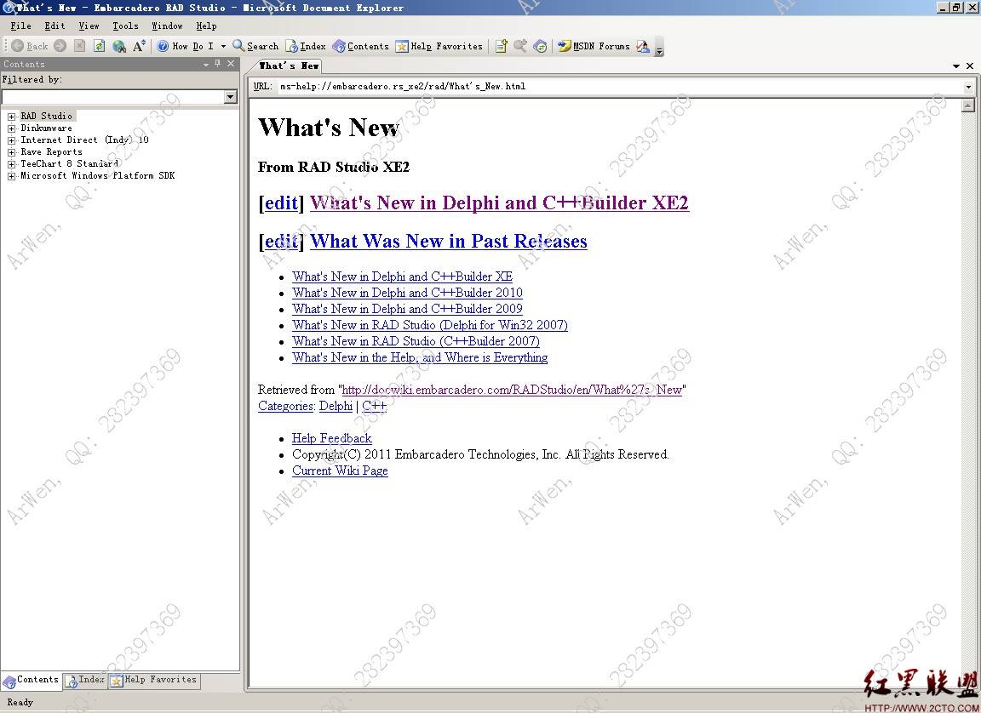This screenshot has height=713, width=981.
Task: Open What's New in Delphi and C++Builder XE2
Action: point(499,202)
